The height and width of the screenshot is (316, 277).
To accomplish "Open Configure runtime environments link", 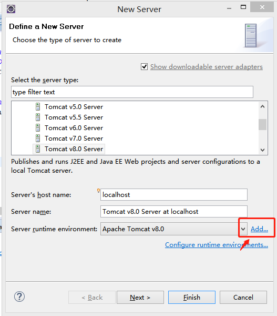I will tap(217, 245).
